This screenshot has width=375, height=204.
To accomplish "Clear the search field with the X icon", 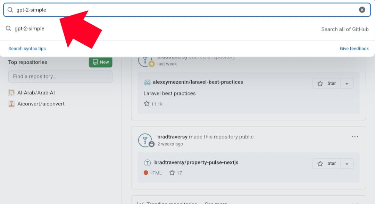I will tap(362, 10).
